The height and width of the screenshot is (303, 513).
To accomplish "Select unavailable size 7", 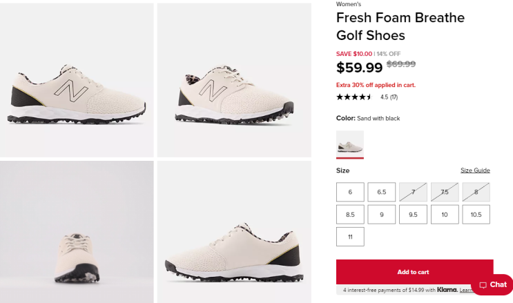I will [413, 192].
